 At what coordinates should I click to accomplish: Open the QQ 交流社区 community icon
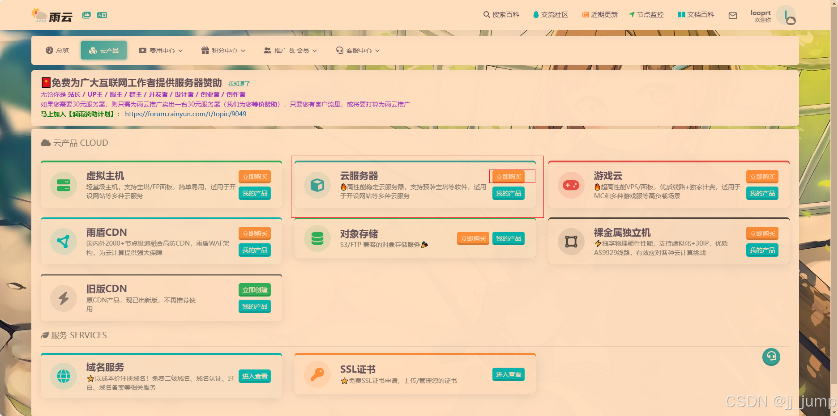coord(535,14)
